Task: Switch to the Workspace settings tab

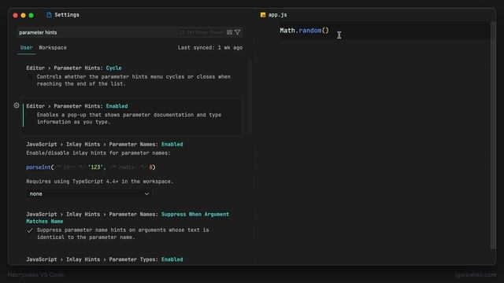Action: coord(53,47)
